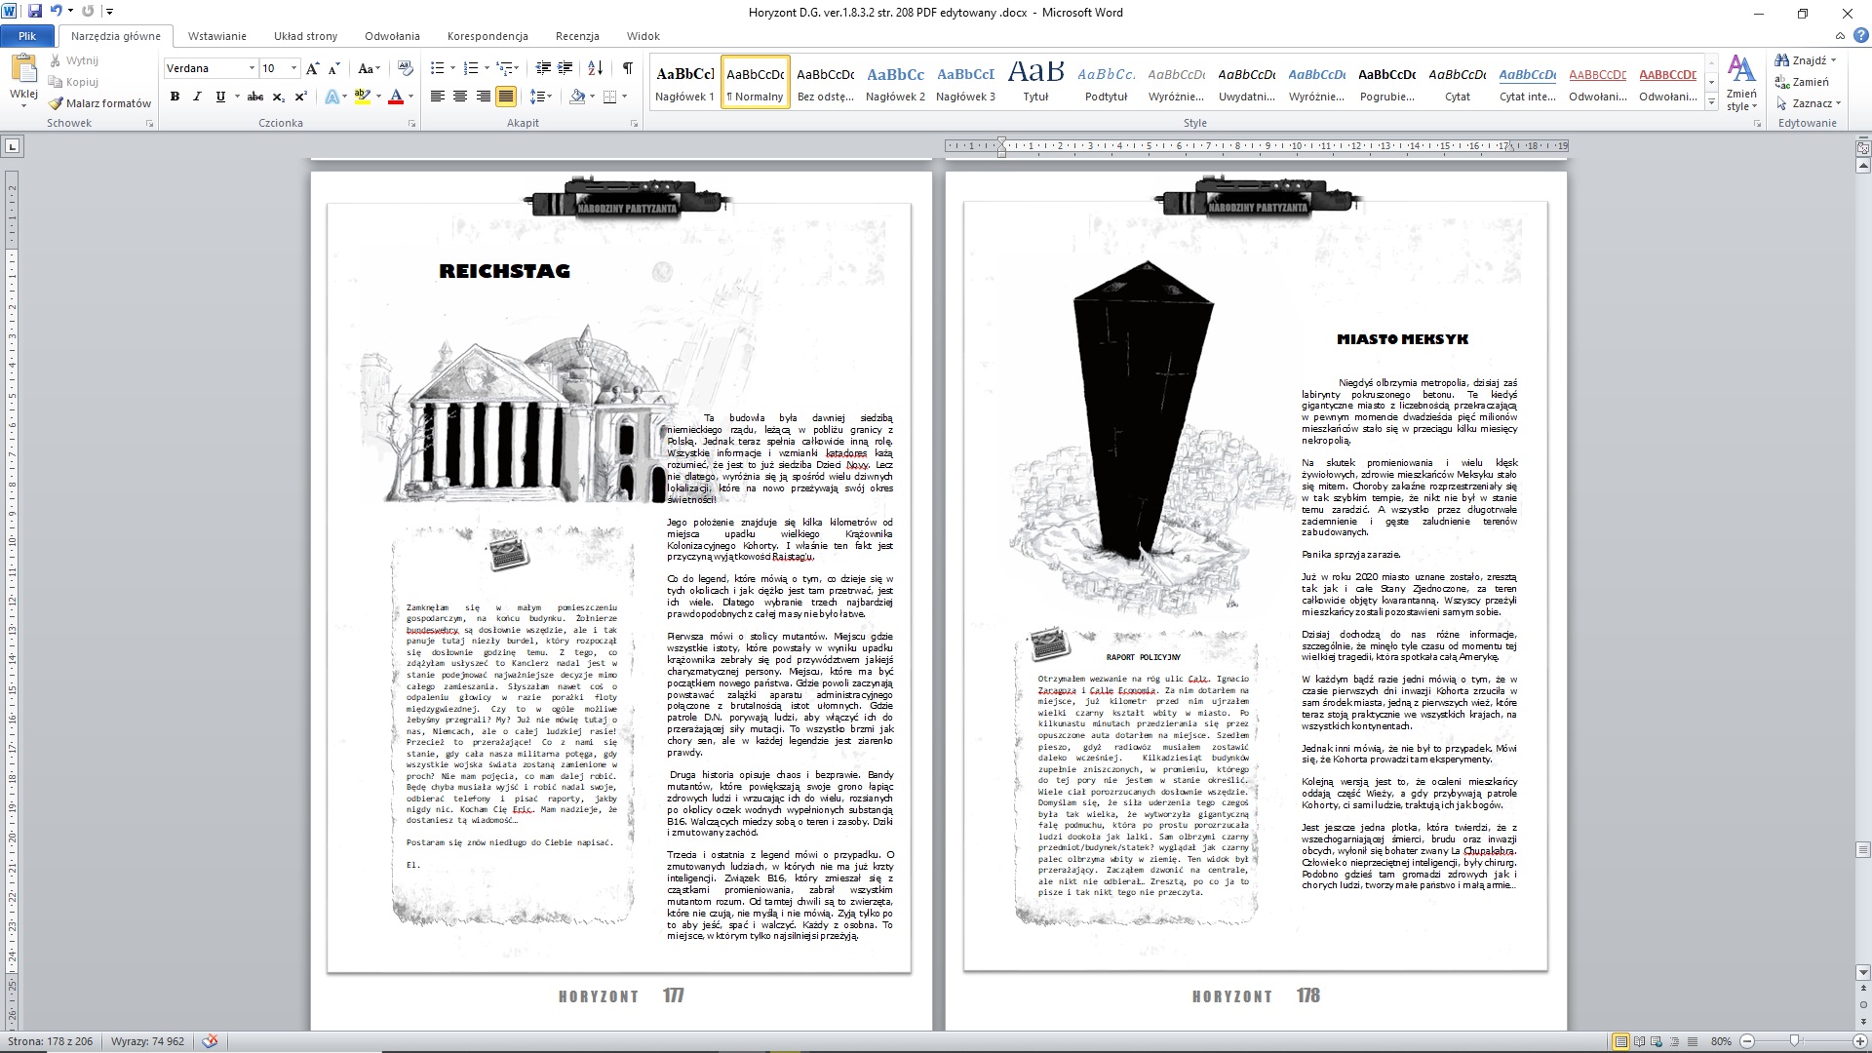Toggle bold formatting
This screenshot has height=1053, width=1872.
click(175, 97)
